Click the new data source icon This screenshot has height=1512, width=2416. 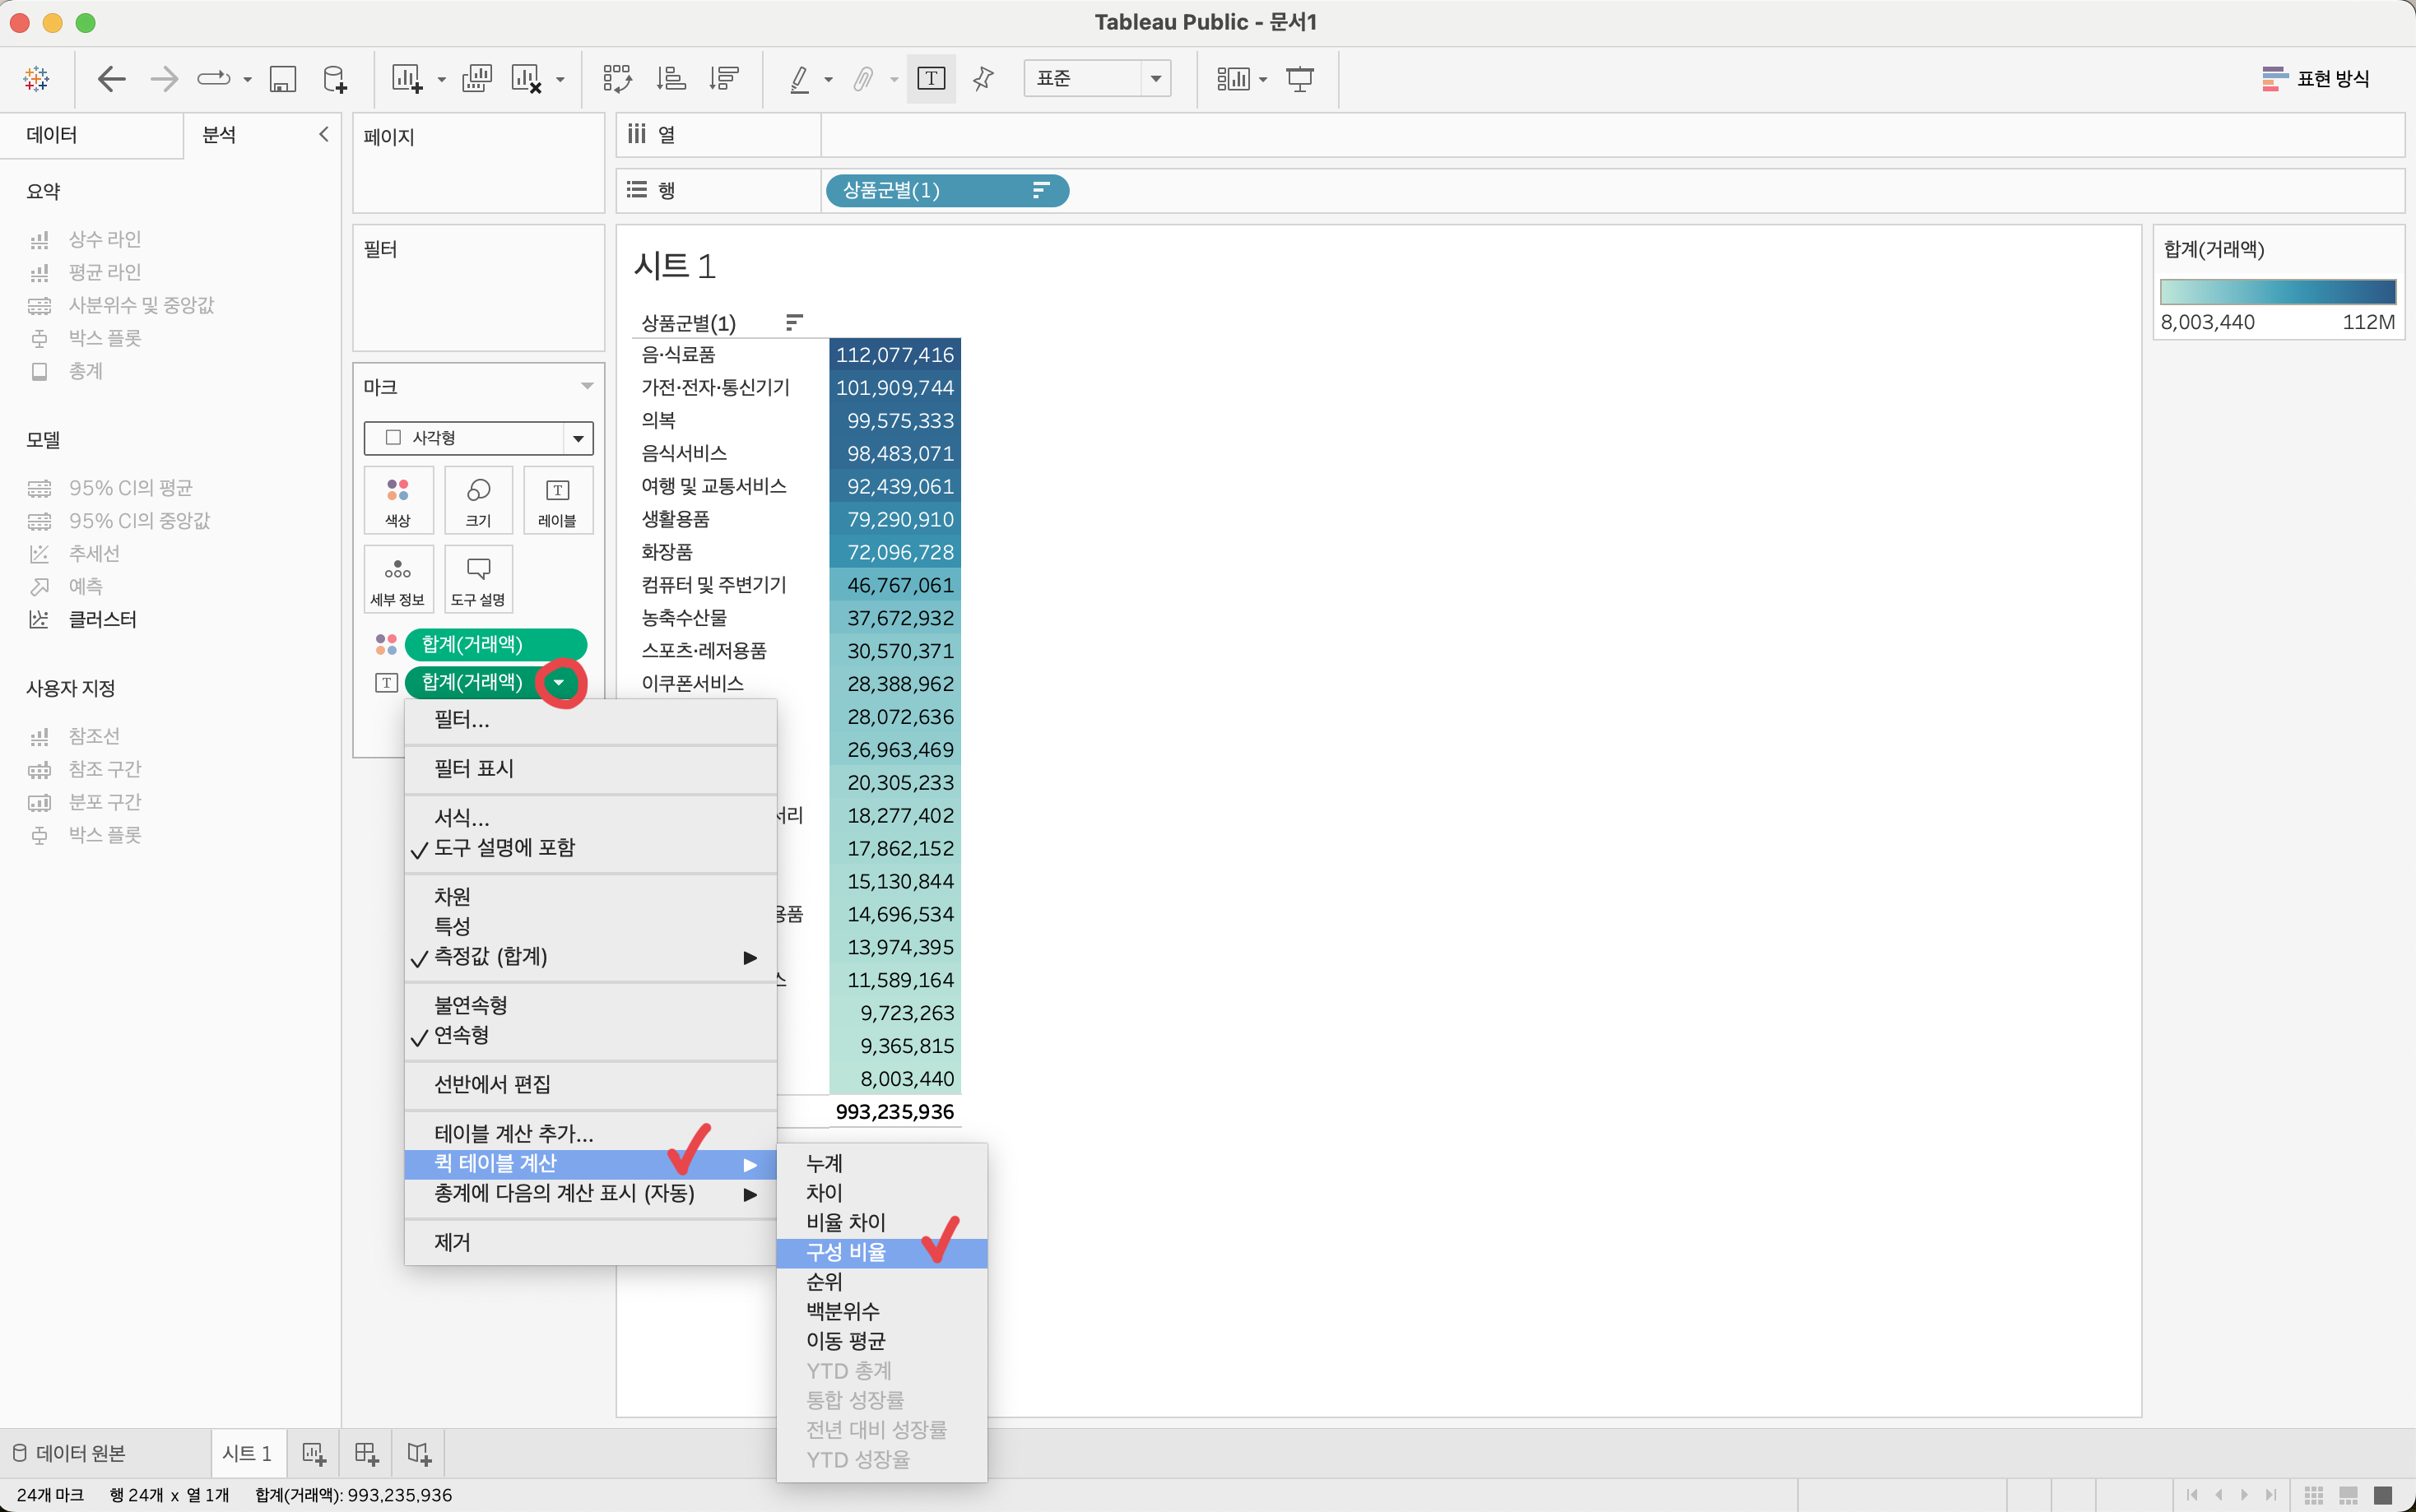(335, 78)
